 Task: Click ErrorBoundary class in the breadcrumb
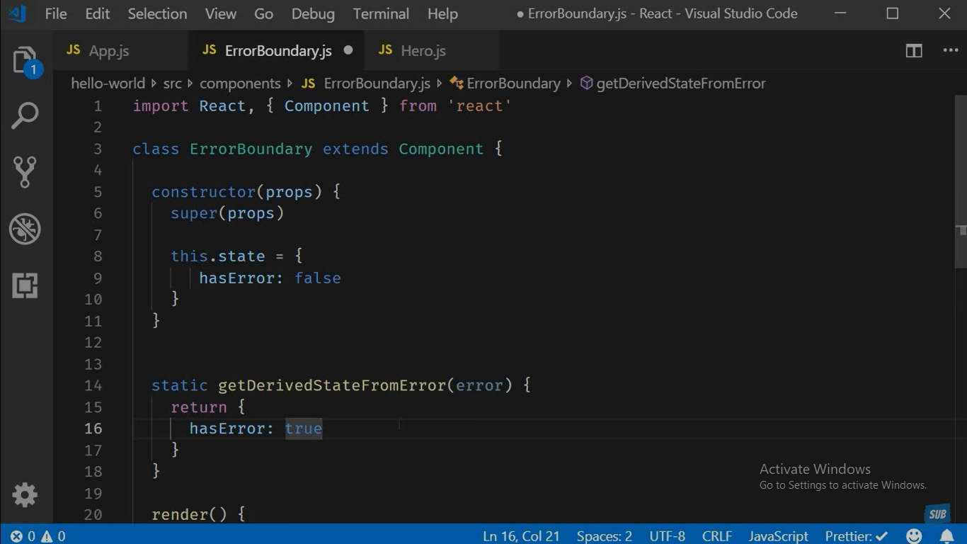(513, 84)
